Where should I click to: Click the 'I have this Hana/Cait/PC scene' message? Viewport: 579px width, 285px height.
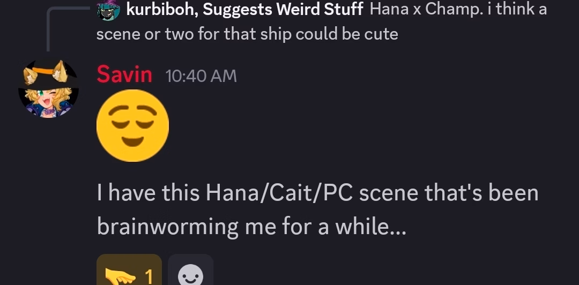tap(317, 193)
